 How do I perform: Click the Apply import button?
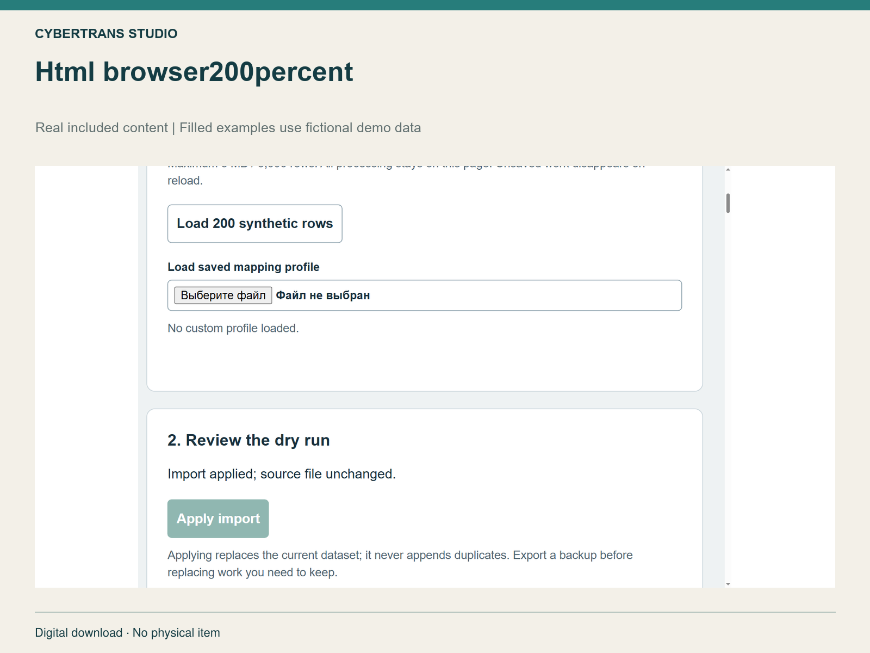(218, 519)
